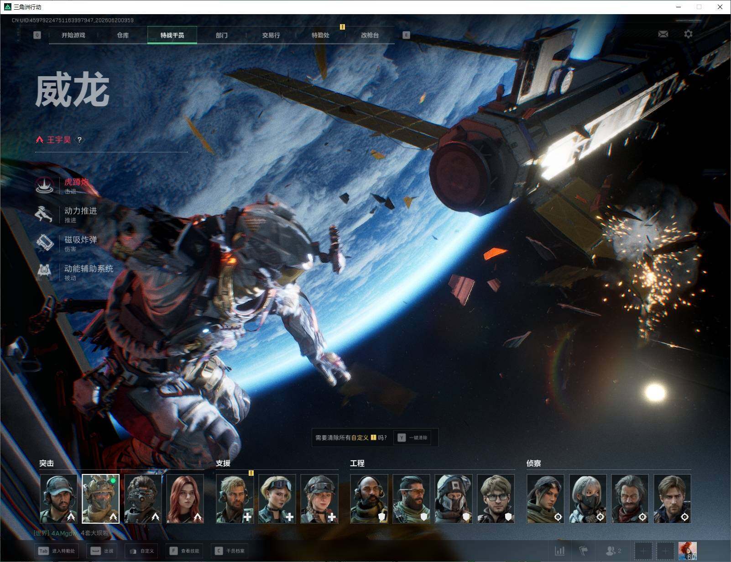Select blonde support operator with goggles
This screenshot has width=731, height=562.
[277, 499]
